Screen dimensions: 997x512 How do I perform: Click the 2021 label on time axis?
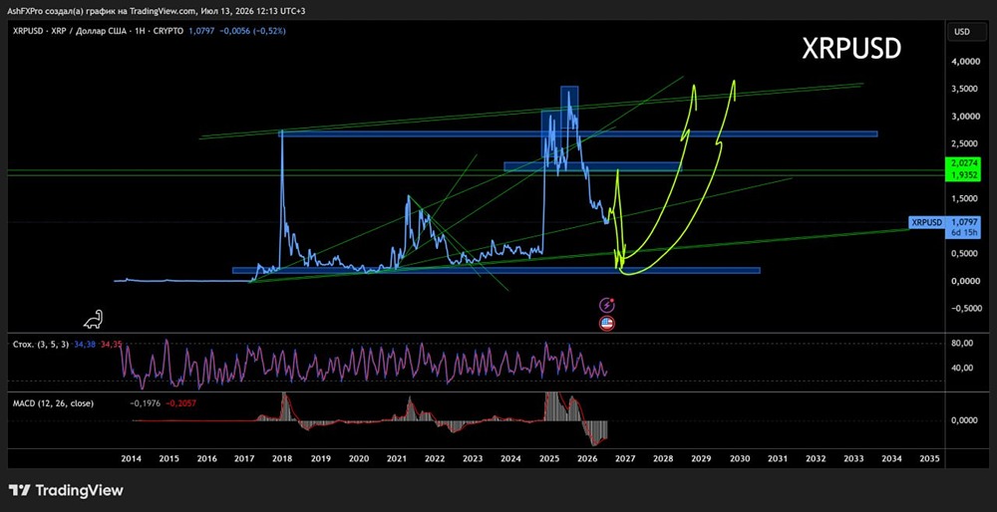pyautogui.click(x=397, y=458)
